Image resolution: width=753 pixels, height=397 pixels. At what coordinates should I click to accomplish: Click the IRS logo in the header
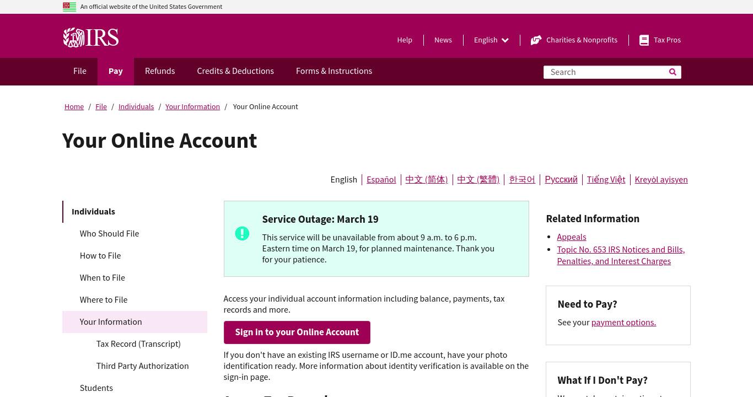91,37
